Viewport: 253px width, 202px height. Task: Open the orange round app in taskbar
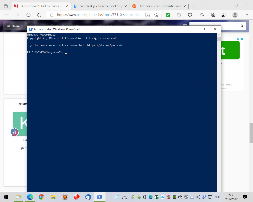tap(65, 197)
